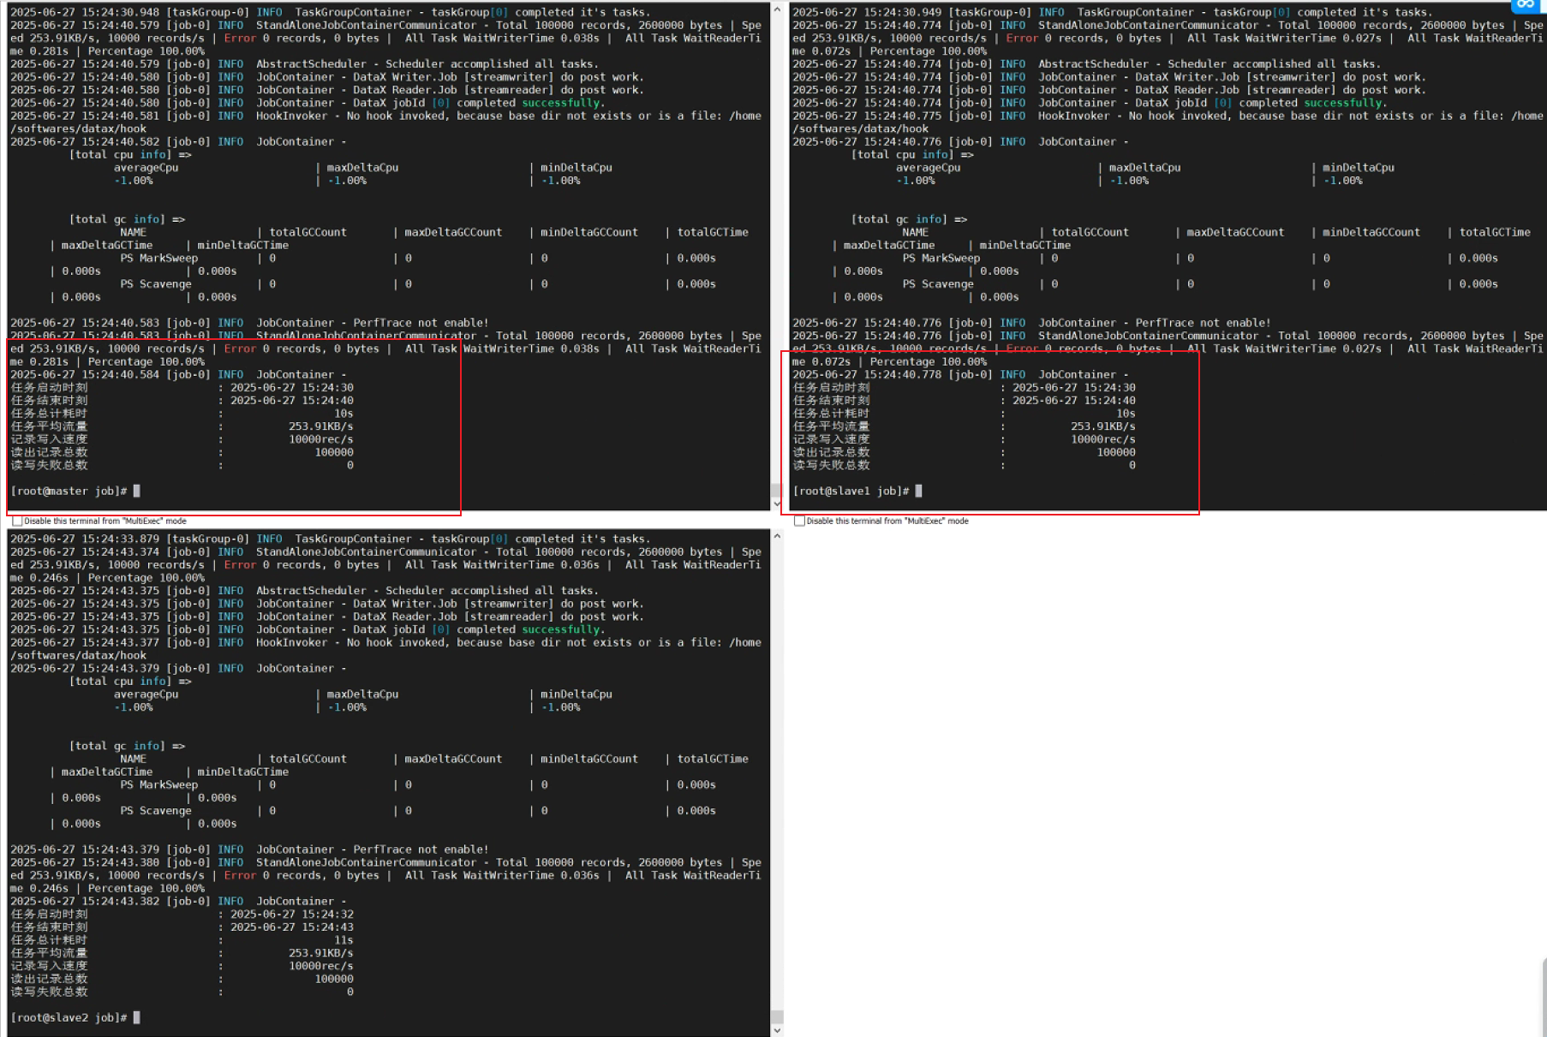
Task: Click '任务启动时刻' label in slave1 summary
Action: (831, 388)
